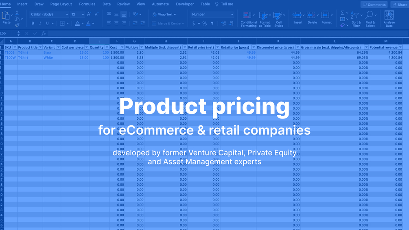409x230 pixels.
Task: Increase decimal places icon
Action: point(223,24)
